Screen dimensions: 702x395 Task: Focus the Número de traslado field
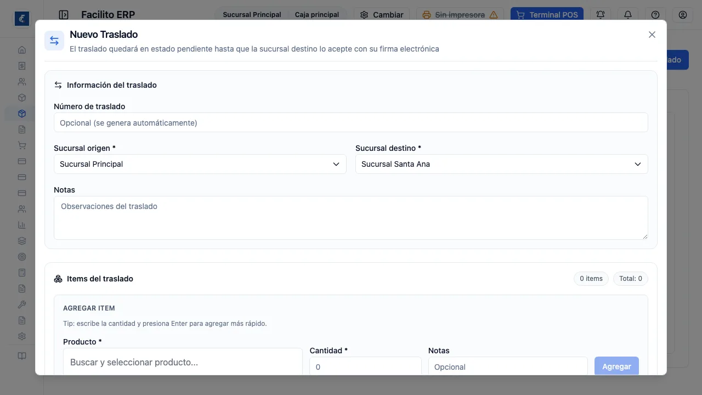(351, 122)
